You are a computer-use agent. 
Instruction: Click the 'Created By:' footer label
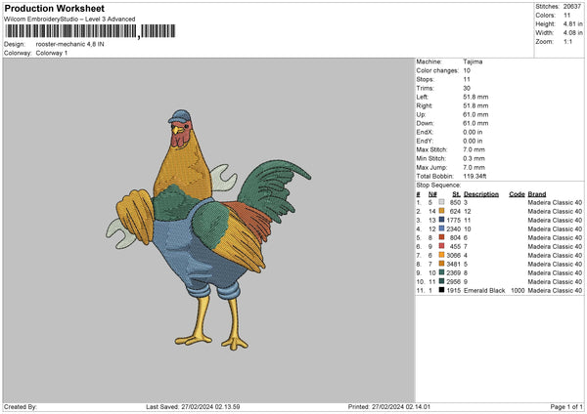point(21,406)
